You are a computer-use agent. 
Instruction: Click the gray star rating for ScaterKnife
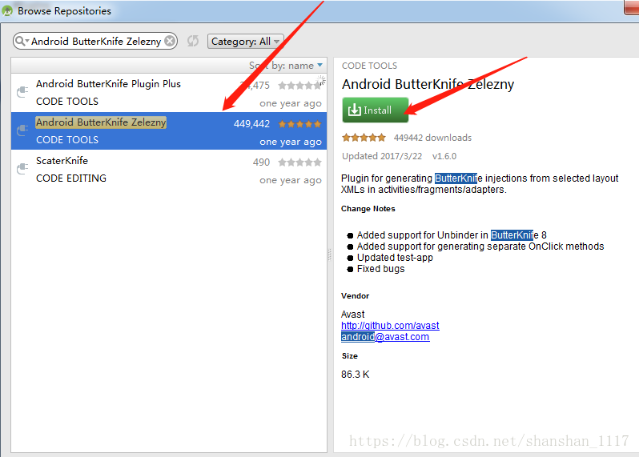coord(299,162)
